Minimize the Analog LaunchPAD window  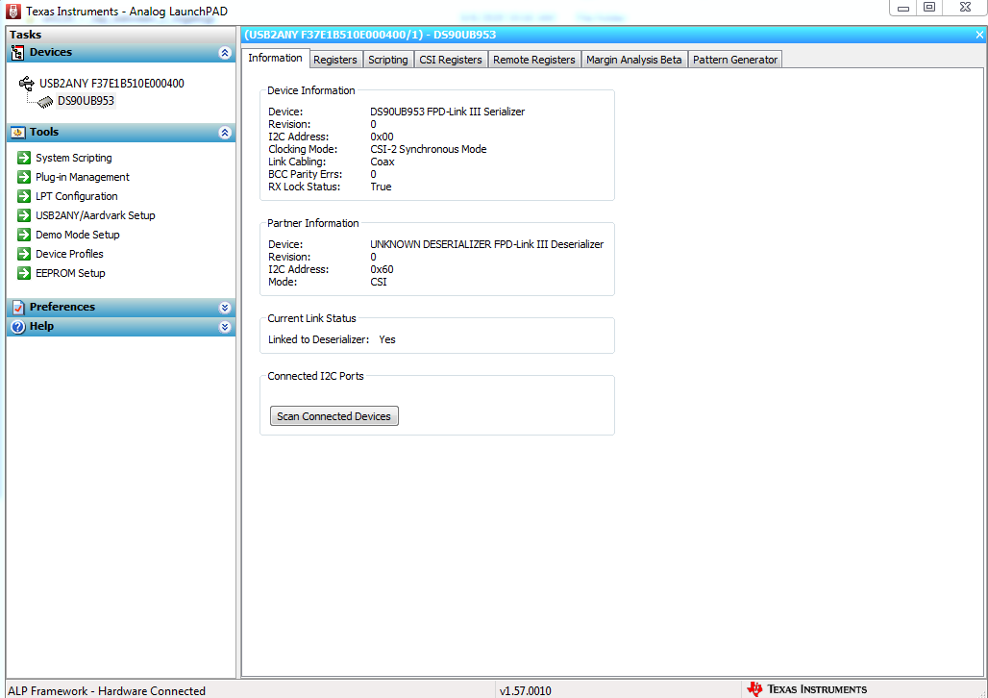tap(902, 8)
